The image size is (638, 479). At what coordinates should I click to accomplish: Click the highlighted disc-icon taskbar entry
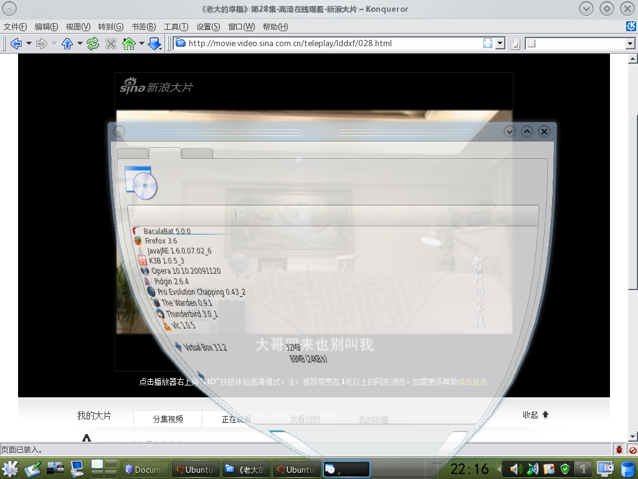(x=346, y=469)
